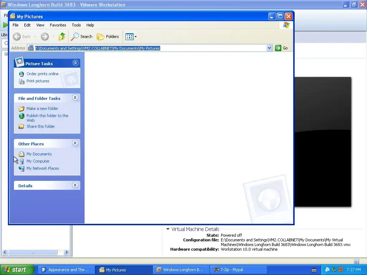367x275 pixels.
Task: Click the My Network Places icon
Action: pyautogui.click(x=21, y=169)
